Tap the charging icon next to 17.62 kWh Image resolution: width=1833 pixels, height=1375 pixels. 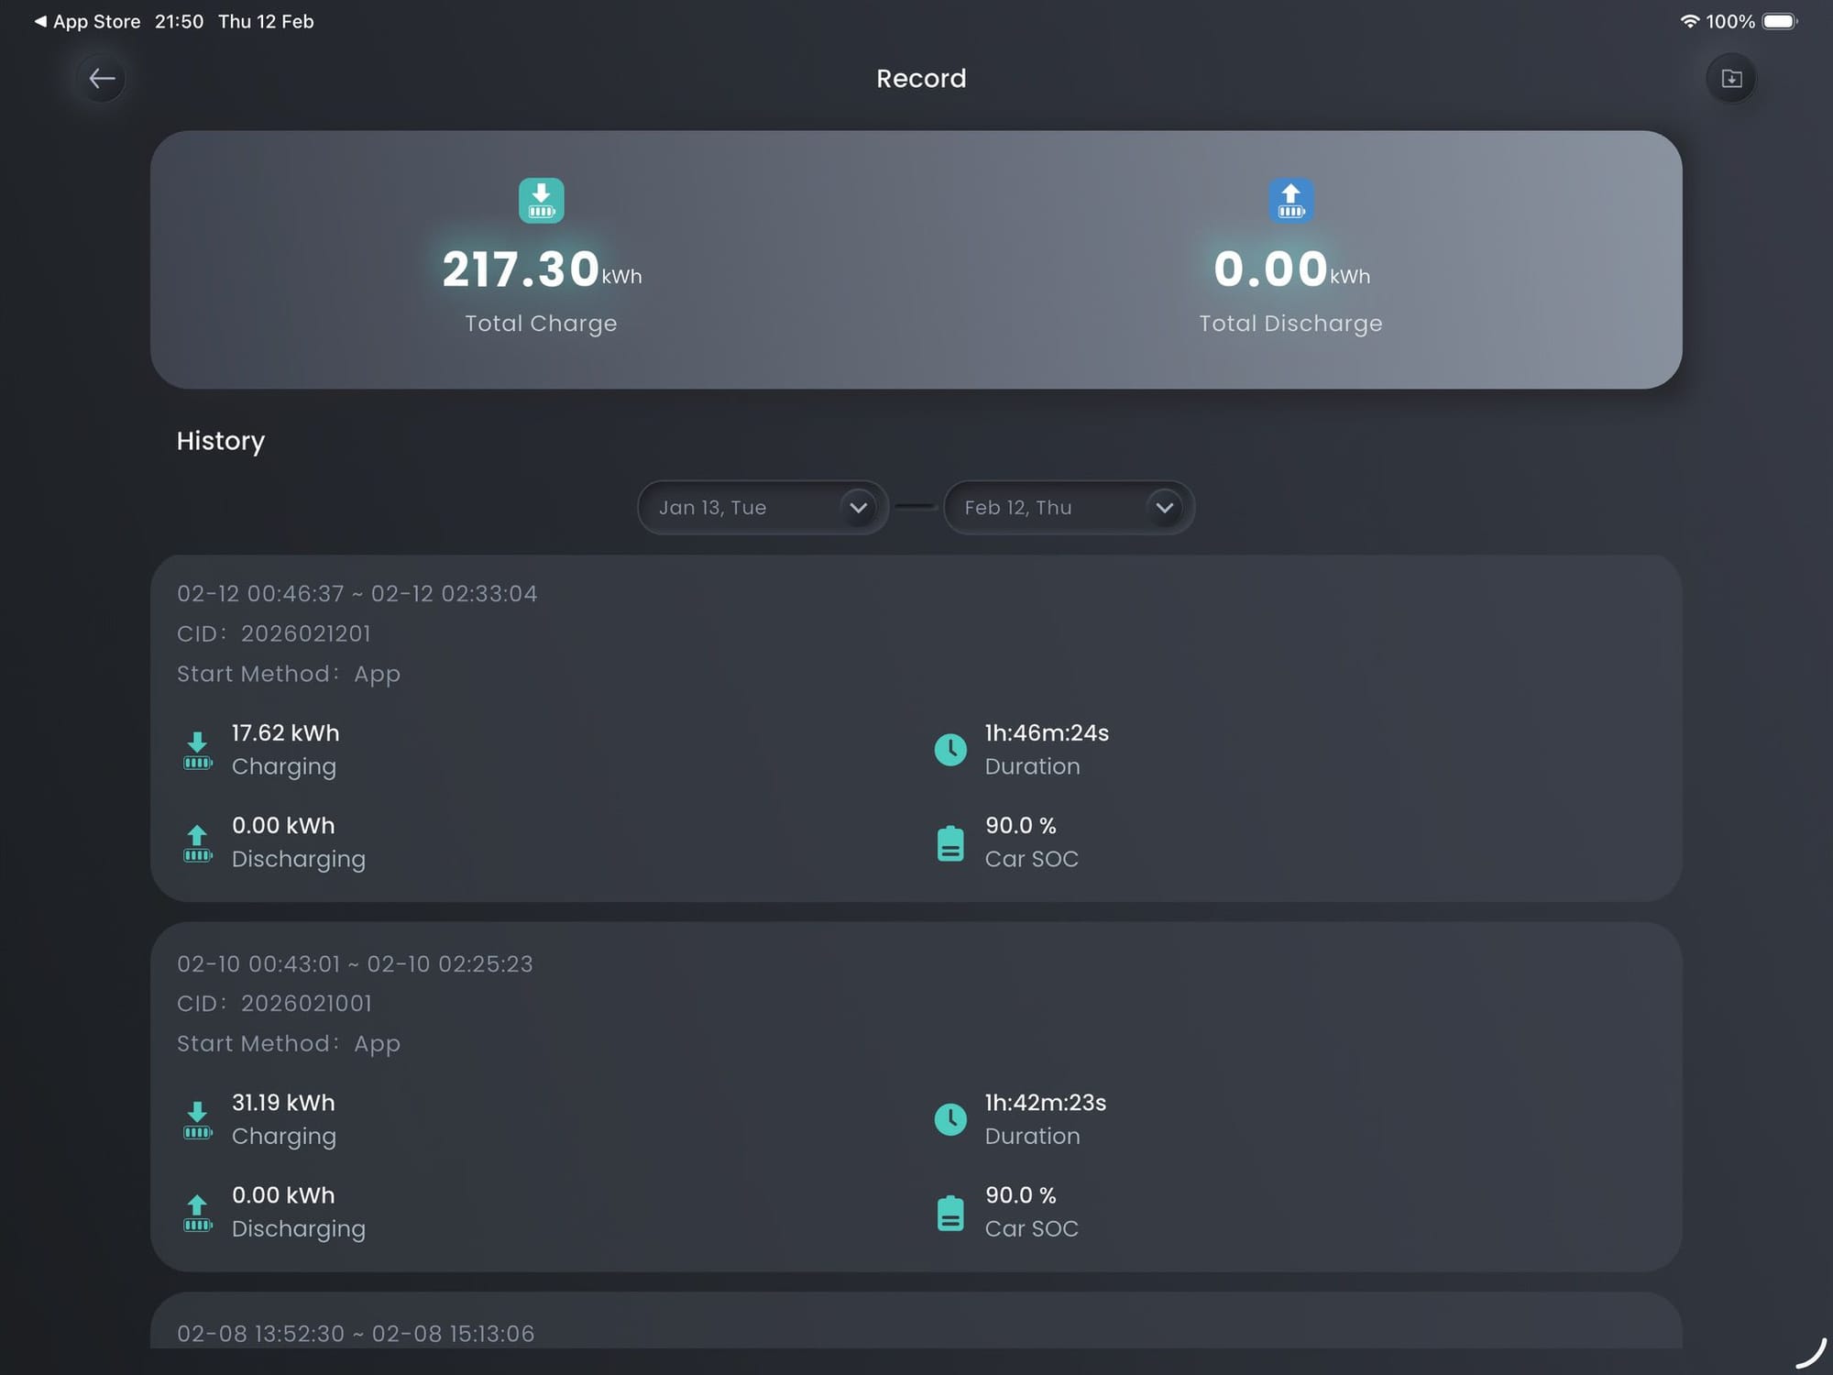coord(197,751)
